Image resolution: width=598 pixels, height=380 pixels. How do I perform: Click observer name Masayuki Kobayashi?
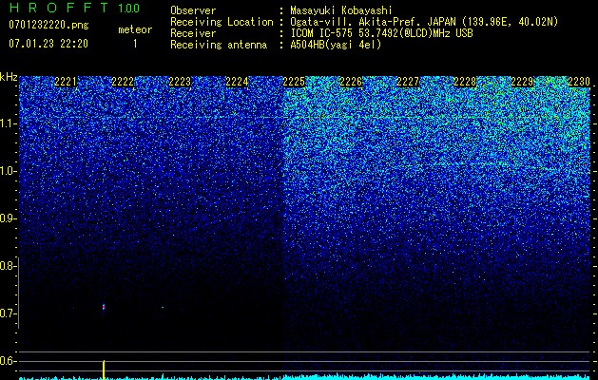[x=341, y=10]
